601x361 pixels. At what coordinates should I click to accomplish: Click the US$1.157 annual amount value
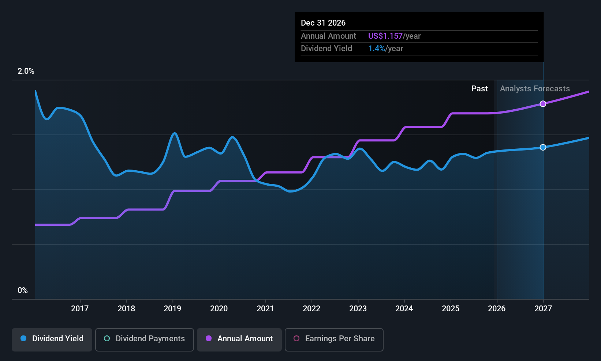(385, 36)
